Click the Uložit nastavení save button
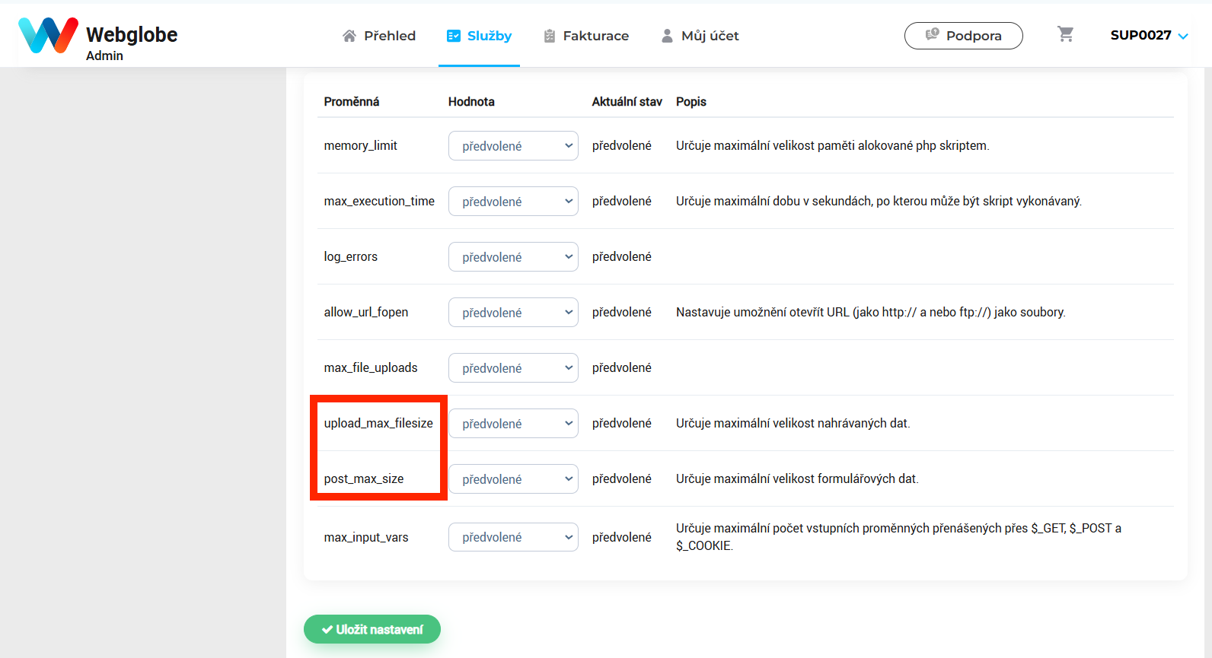Screen dimensions: 1212x658 tap(372, 629)
